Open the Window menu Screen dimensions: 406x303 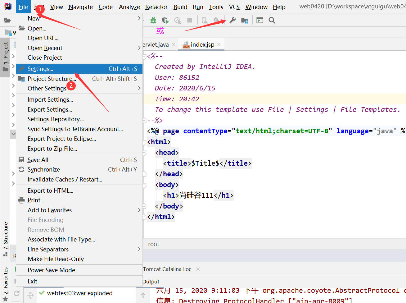click(256, 7)
